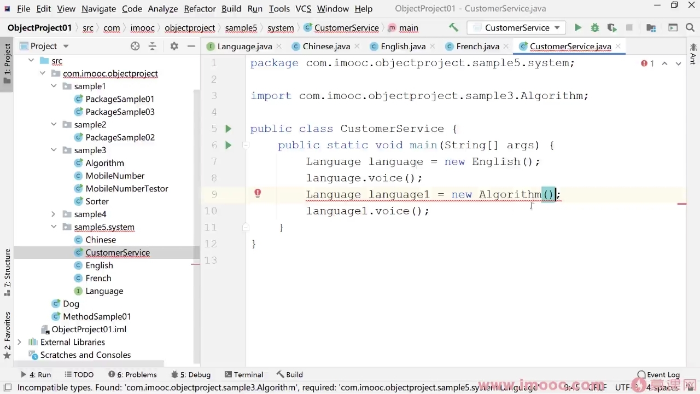Close the English.java tab
The width and height of the screenshot is (700, 394).
(432, 47)
